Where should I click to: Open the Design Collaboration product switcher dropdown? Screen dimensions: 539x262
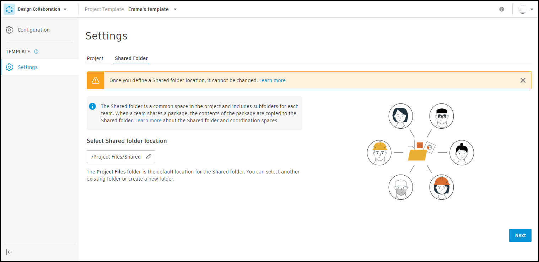(65, 9)
